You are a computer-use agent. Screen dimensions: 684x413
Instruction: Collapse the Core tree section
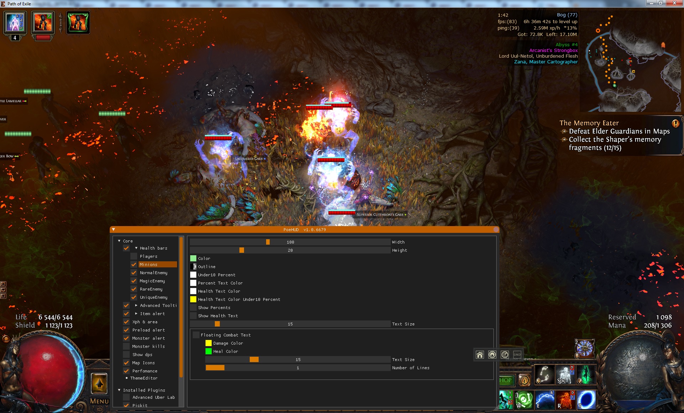[x=119, y=241]
